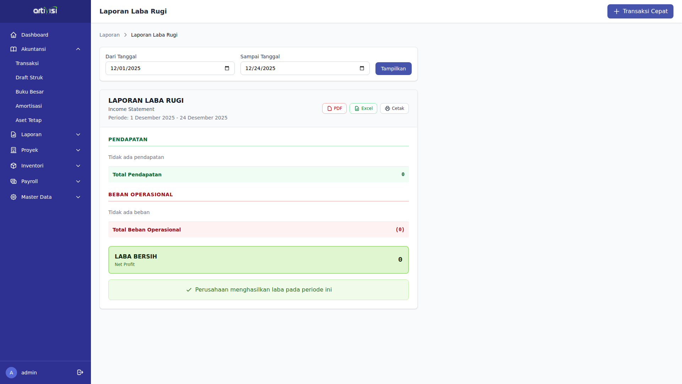Image resolution: width=682 pixels, height=384 pixels.
Task: Collapse the Akuntansi menu section
Action: pyautogui.click(x=78, y=49)
